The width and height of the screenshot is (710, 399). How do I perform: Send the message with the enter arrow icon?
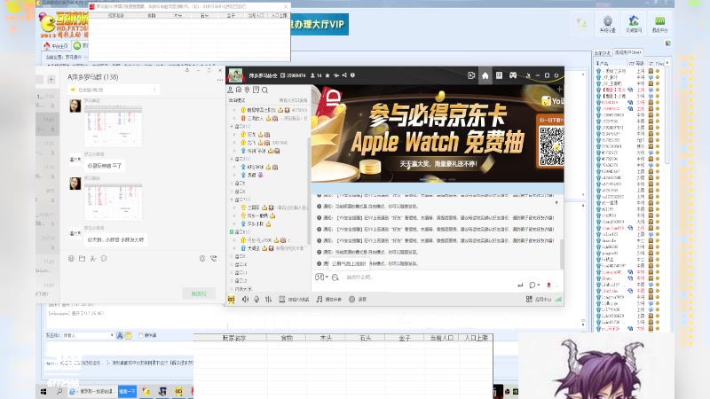click(x=520, y=285)
